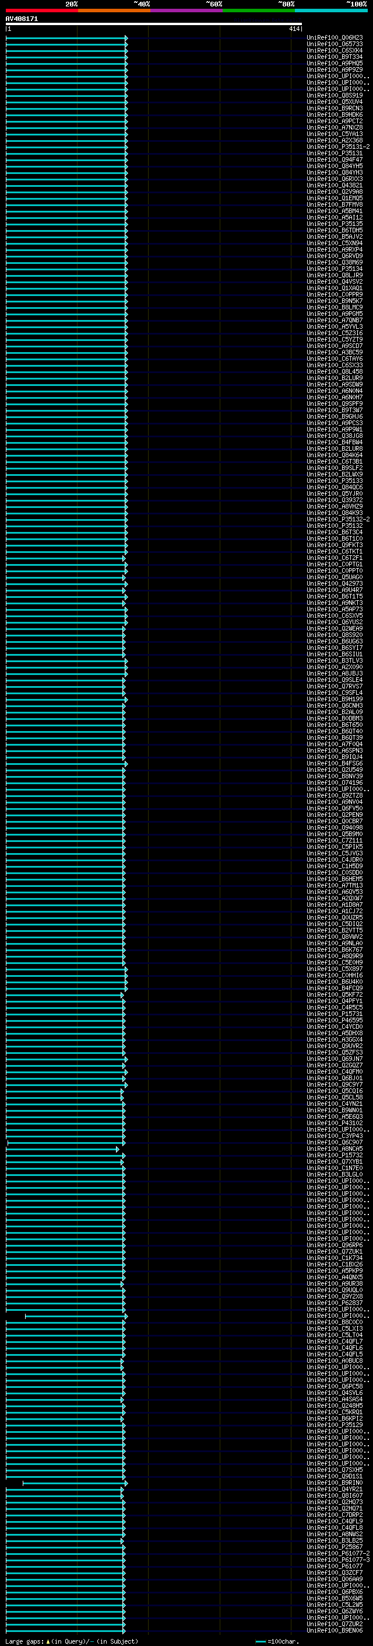Open hit UniRef100_P35131-2
373x1646 pixels.
(338, 147)
